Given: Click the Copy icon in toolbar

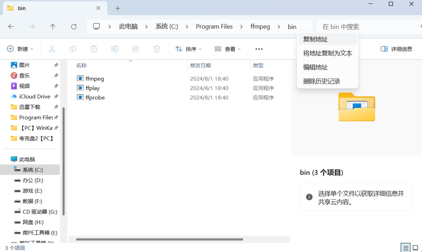Looking at the screenshot, I should (73, 49).
